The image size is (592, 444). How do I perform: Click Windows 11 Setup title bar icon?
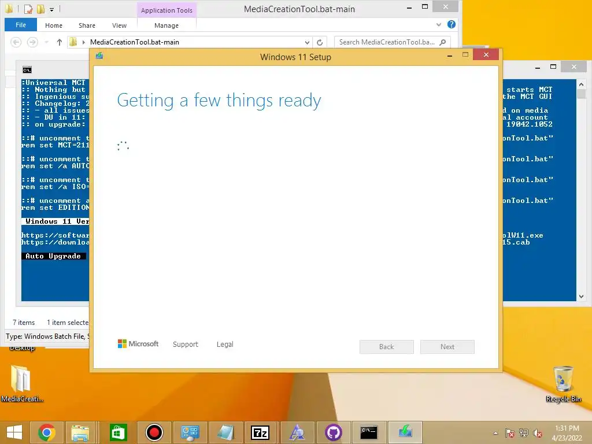[99, 56]
